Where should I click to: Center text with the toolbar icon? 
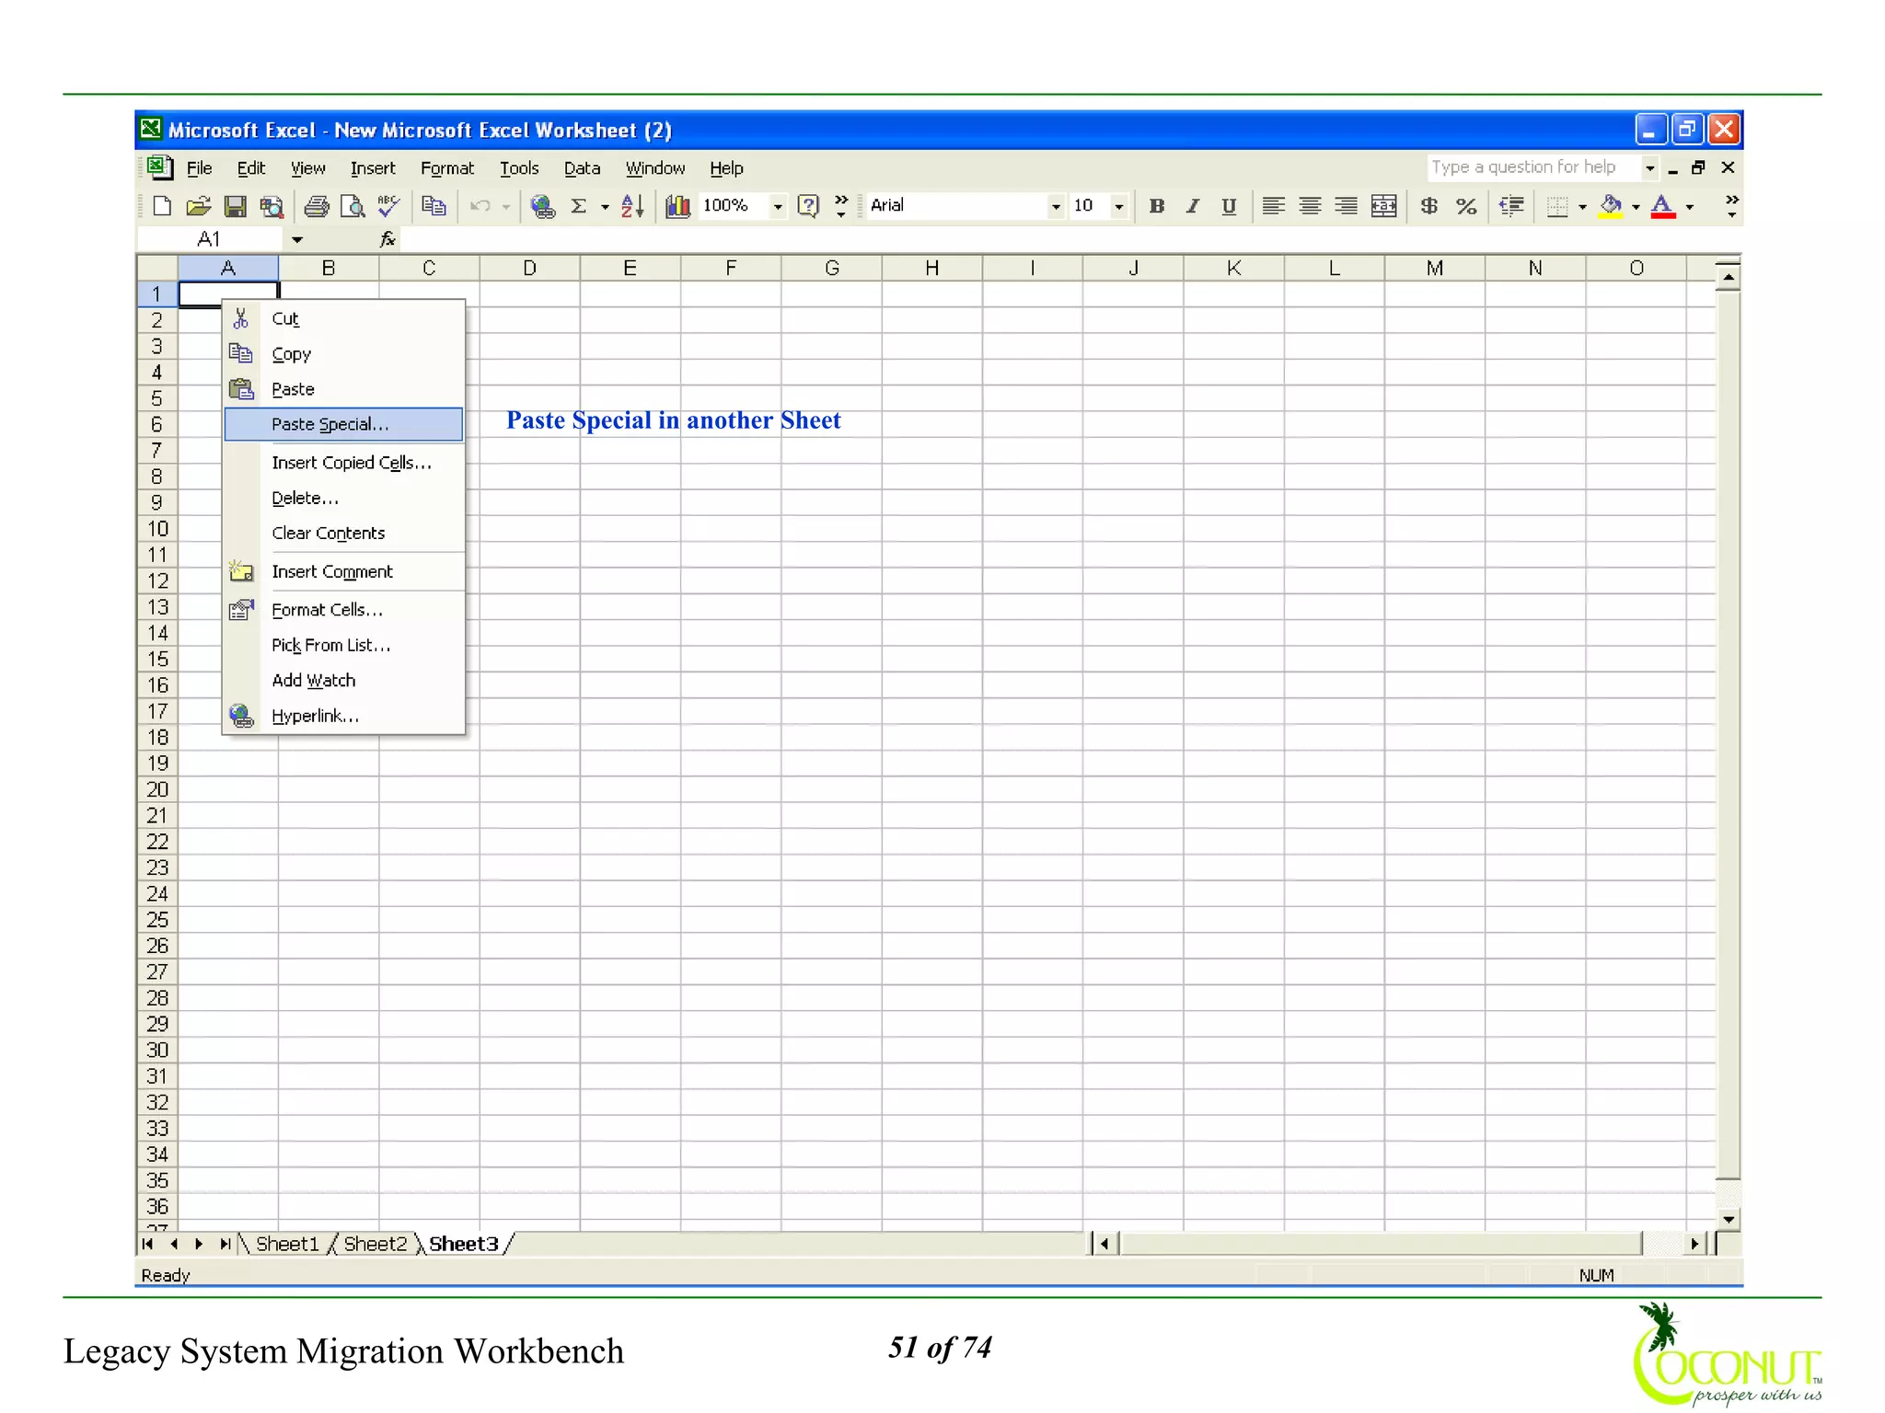(1310, 206)
